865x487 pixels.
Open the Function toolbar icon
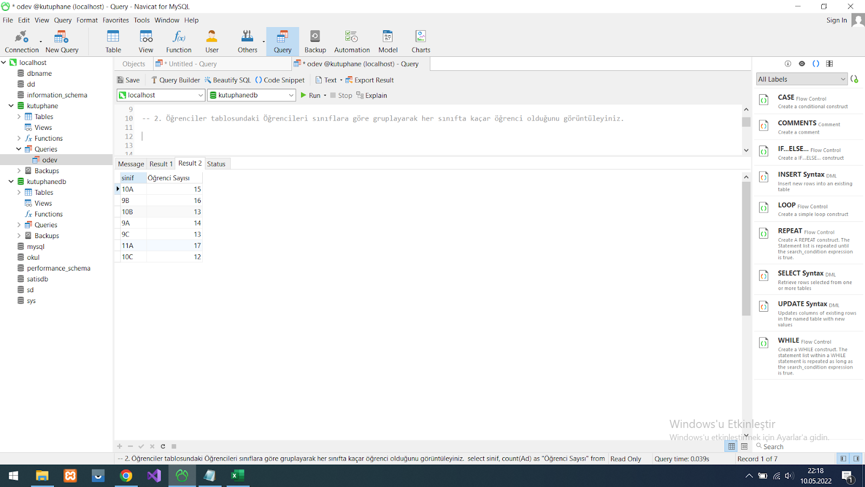click(179, 42)
